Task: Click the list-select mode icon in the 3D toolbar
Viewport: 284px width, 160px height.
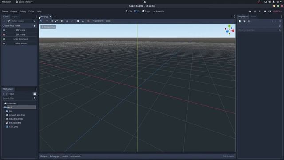Action: [62, 21]
